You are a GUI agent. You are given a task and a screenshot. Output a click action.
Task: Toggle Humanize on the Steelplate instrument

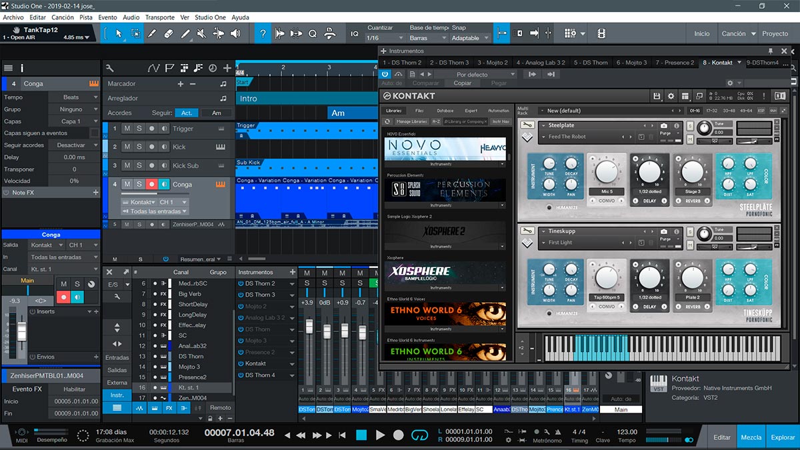[550, 207]
